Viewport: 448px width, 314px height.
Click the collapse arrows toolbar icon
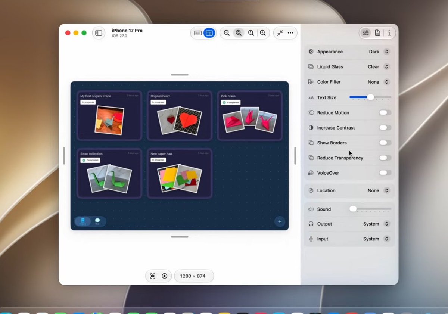coord(280,33)
